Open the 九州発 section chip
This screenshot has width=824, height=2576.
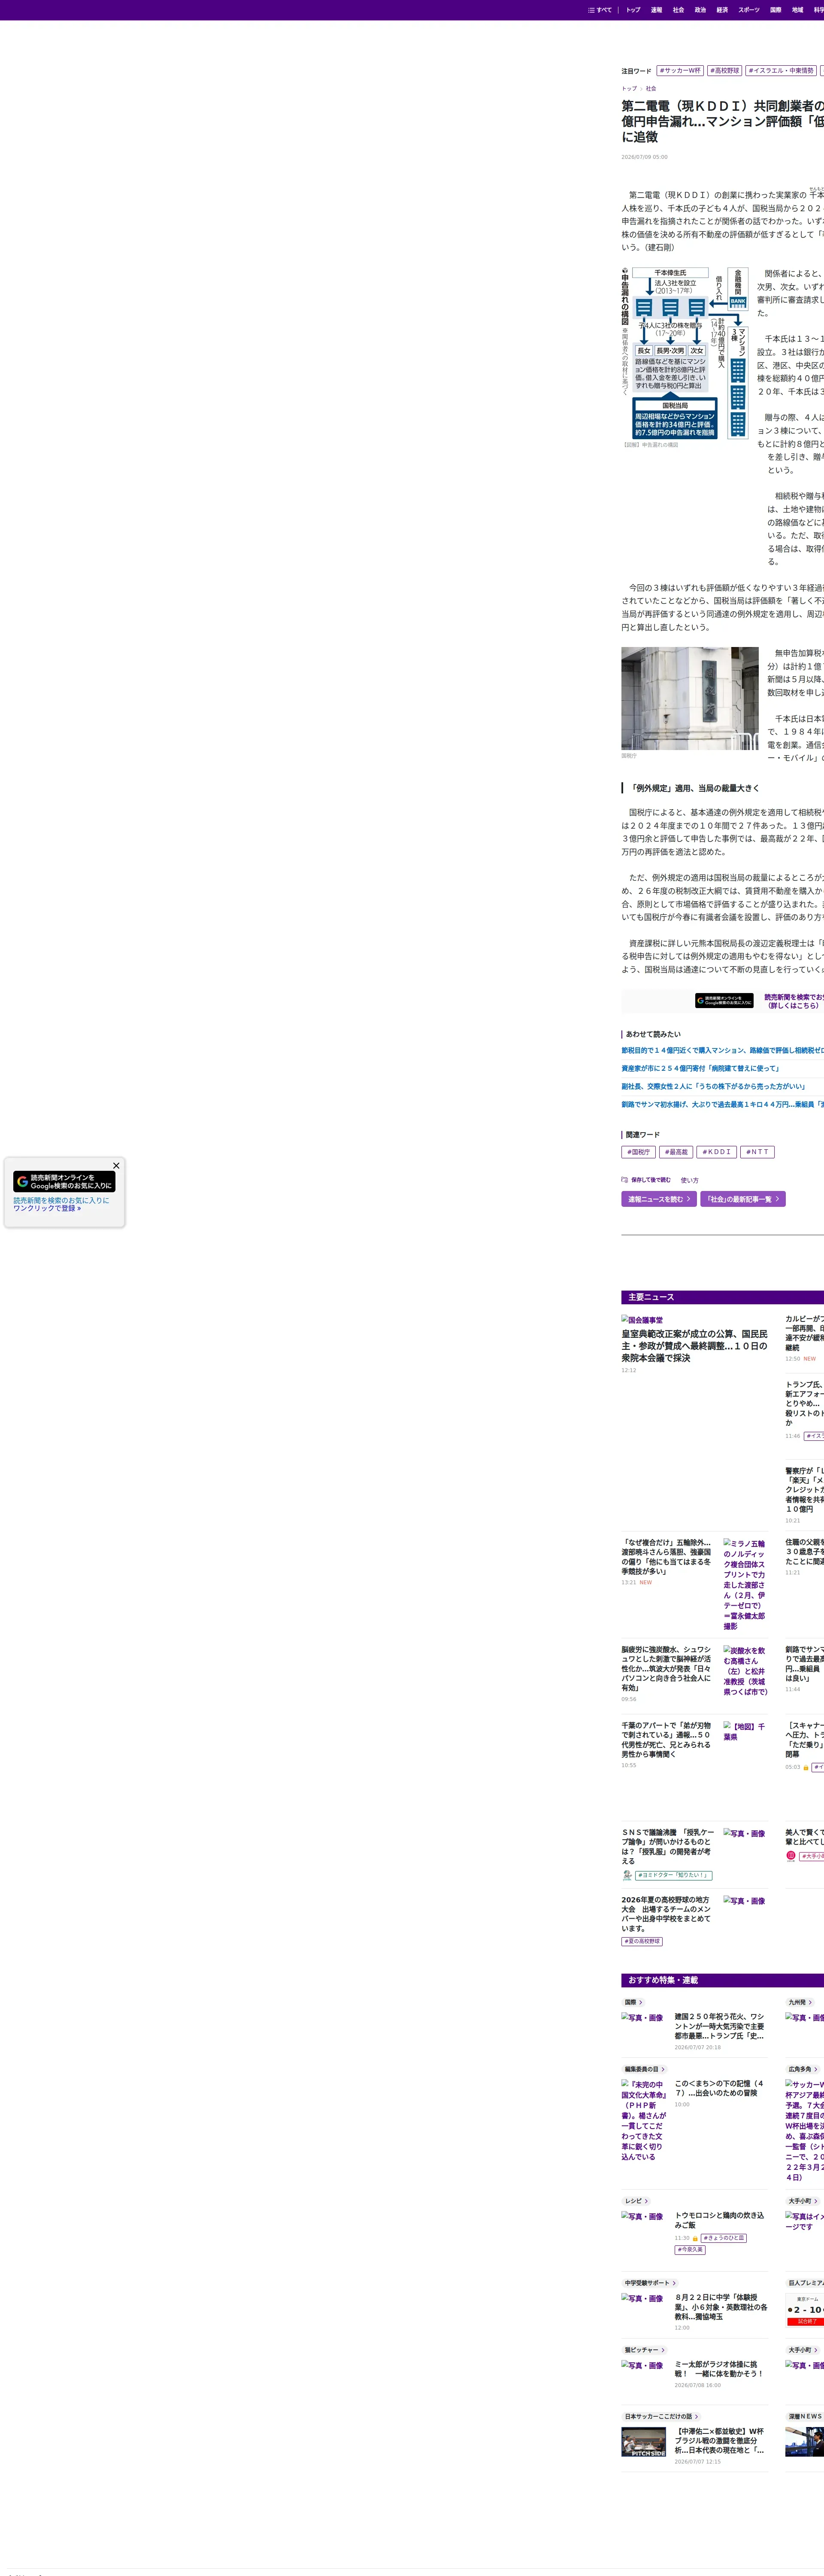point(800,2002)
